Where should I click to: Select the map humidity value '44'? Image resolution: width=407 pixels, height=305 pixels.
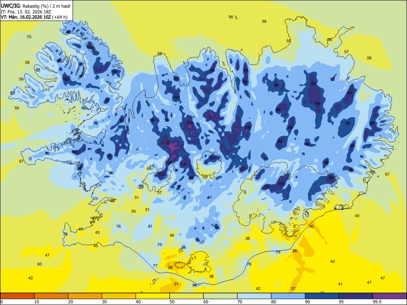[x=81, y=229]
